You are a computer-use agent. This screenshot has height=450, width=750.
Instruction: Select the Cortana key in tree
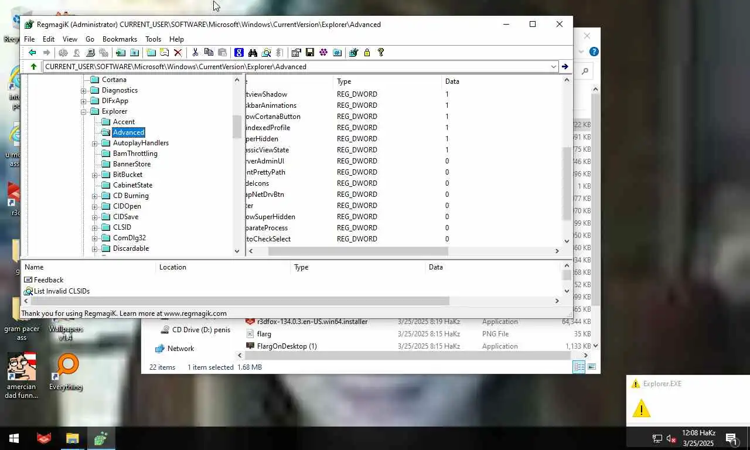pyautogui.click(x=114, y=80)
